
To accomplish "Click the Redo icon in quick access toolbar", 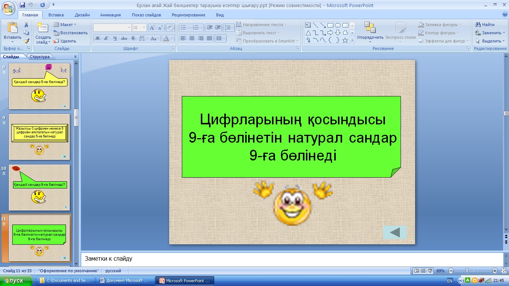I will click(x=42, y=5).
